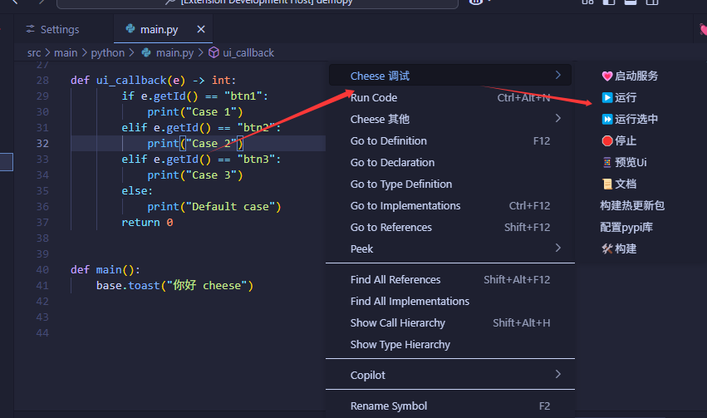This screenshot has width=707, height=418.
Task: Click the return 0 statement
Action: coord(147,223)
